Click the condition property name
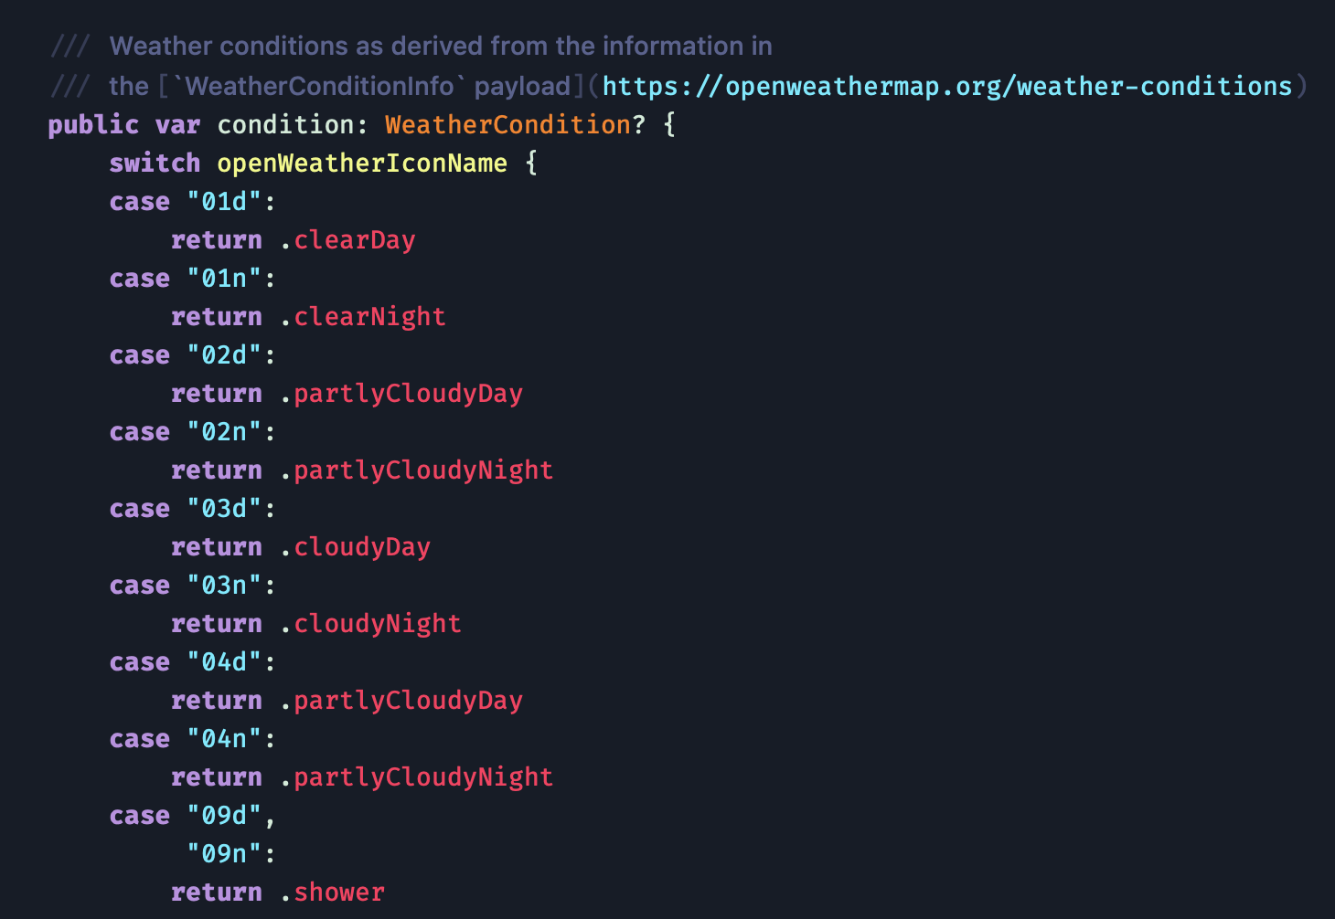1335x919 pixels. [x=285, y=124]
